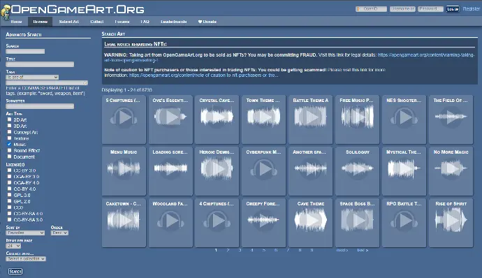Start the Menu Music track preview

(124, 168)
